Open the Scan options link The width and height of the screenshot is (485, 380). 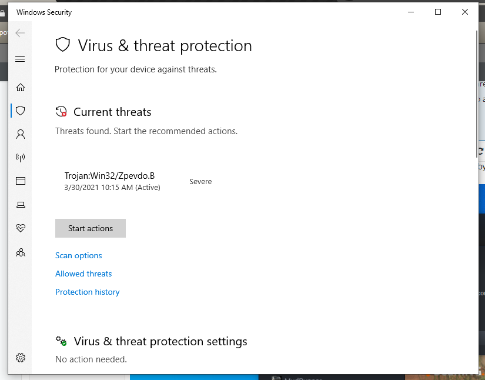[79, 255]
